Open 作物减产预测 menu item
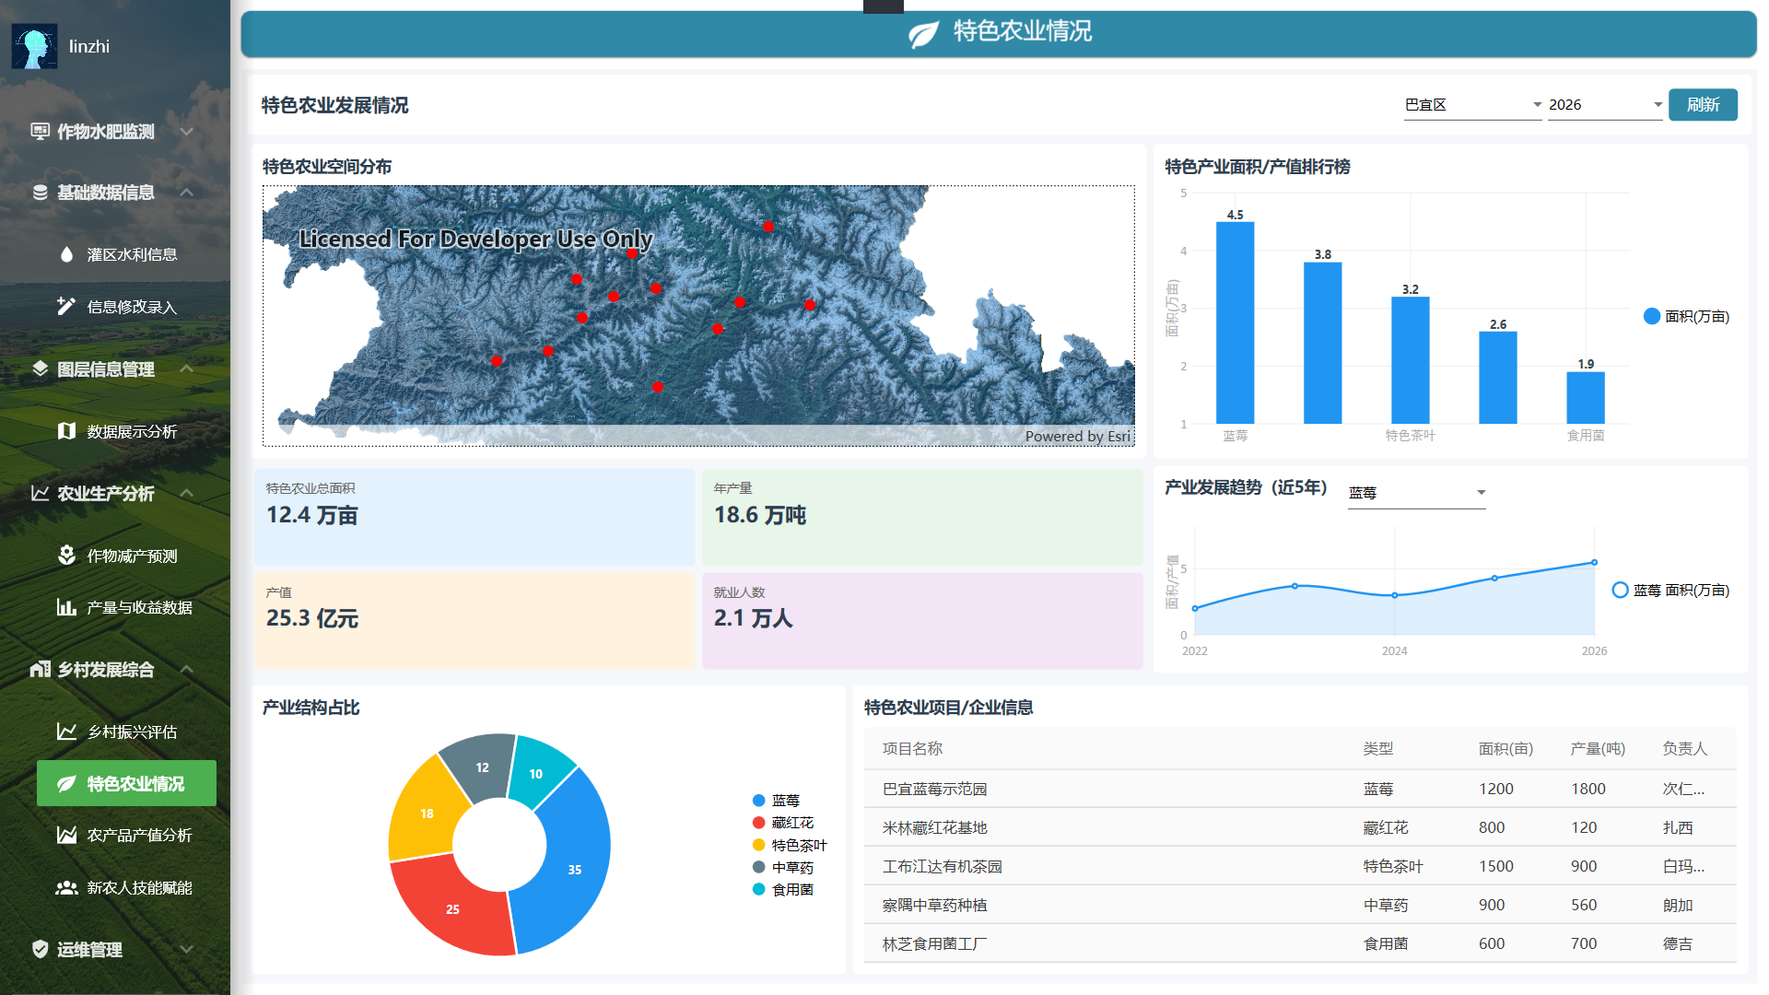This screenshot has width=1769, height=995. pos(126,556)
